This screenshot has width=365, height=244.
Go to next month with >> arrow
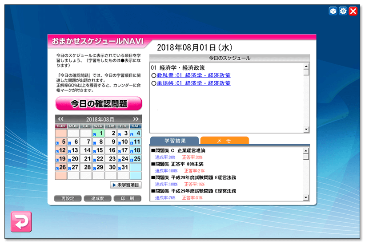coord(136,119)
